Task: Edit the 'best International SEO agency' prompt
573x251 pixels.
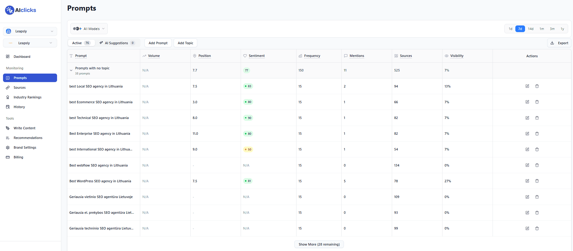Action: click(x=527, y=149)
